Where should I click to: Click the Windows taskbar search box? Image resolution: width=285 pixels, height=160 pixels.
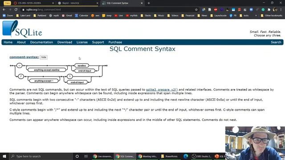point(41,156)
